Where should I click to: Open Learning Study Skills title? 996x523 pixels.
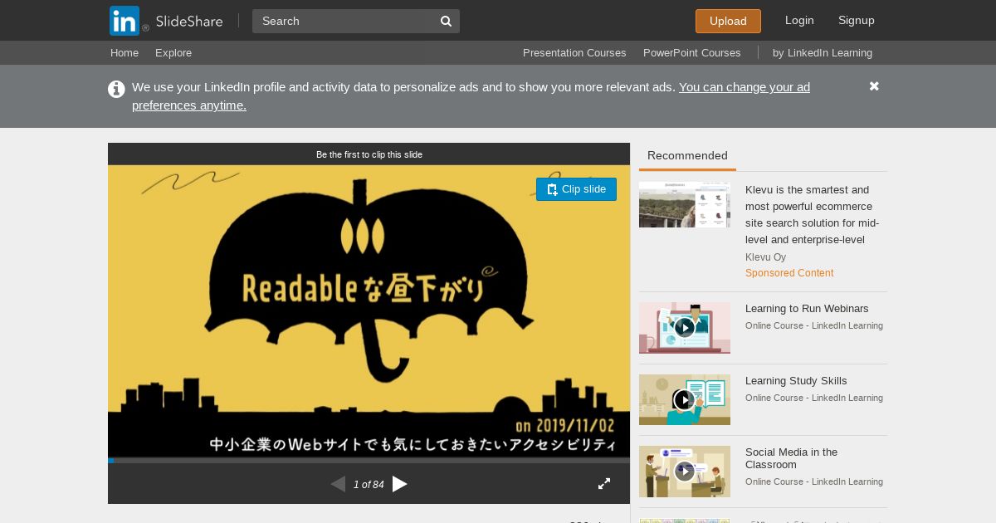click(x=796, y=381)
